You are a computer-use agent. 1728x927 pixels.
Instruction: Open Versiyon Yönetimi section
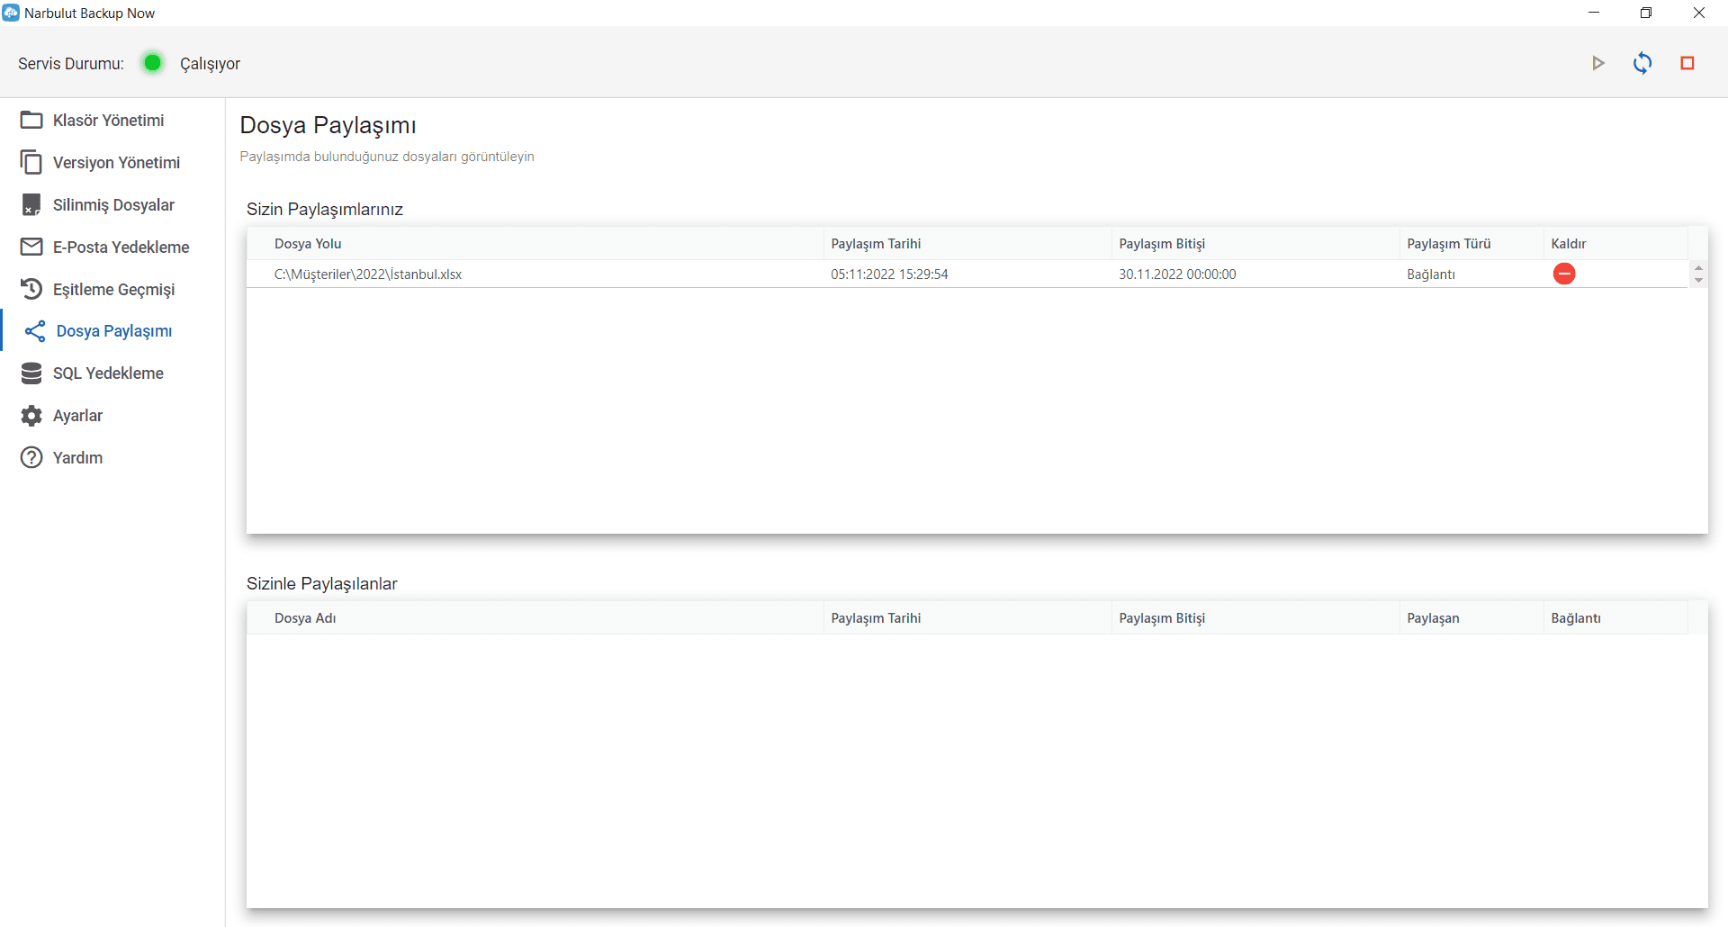(116, 163)
